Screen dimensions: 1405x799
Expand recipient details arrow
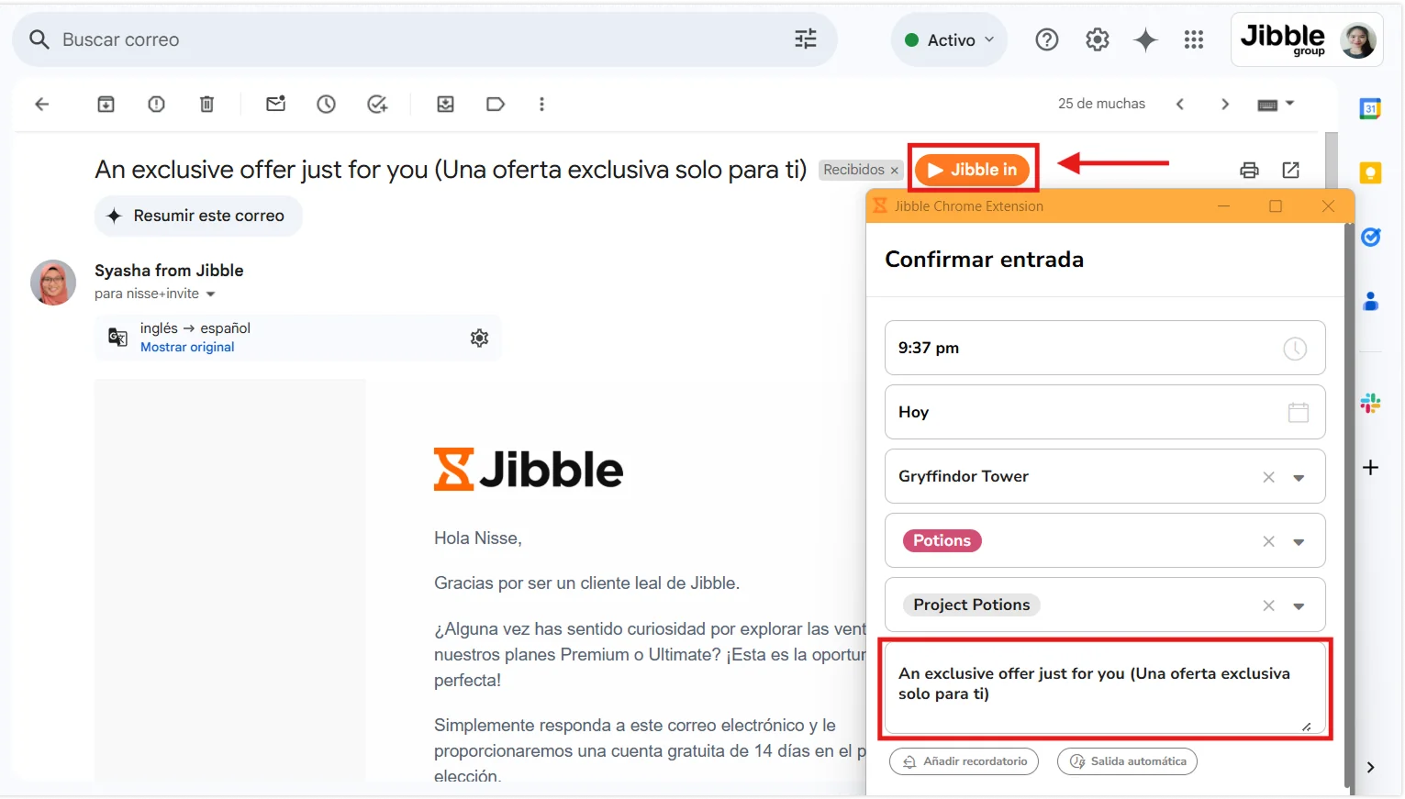210,294
